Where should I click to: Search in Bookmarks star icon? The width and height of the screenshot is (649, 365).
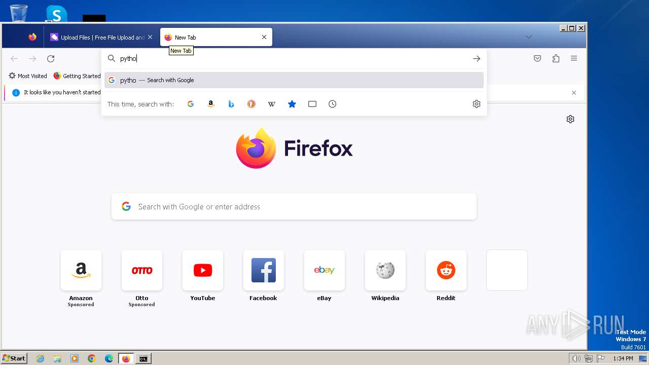click(292, 104)
